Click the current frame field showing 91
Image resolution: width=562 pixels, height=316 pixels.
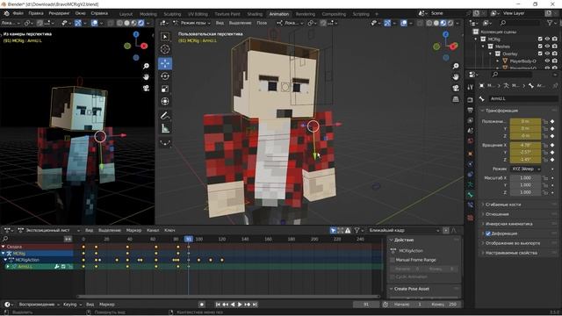click(x=366, y=305)
